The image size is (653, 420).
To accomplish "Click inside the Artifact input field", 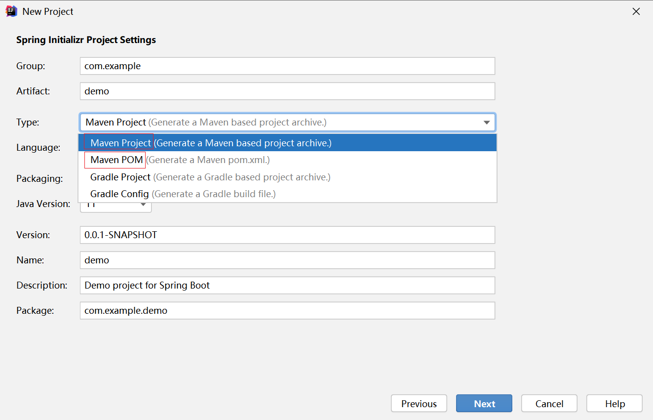I will point(287,91).
